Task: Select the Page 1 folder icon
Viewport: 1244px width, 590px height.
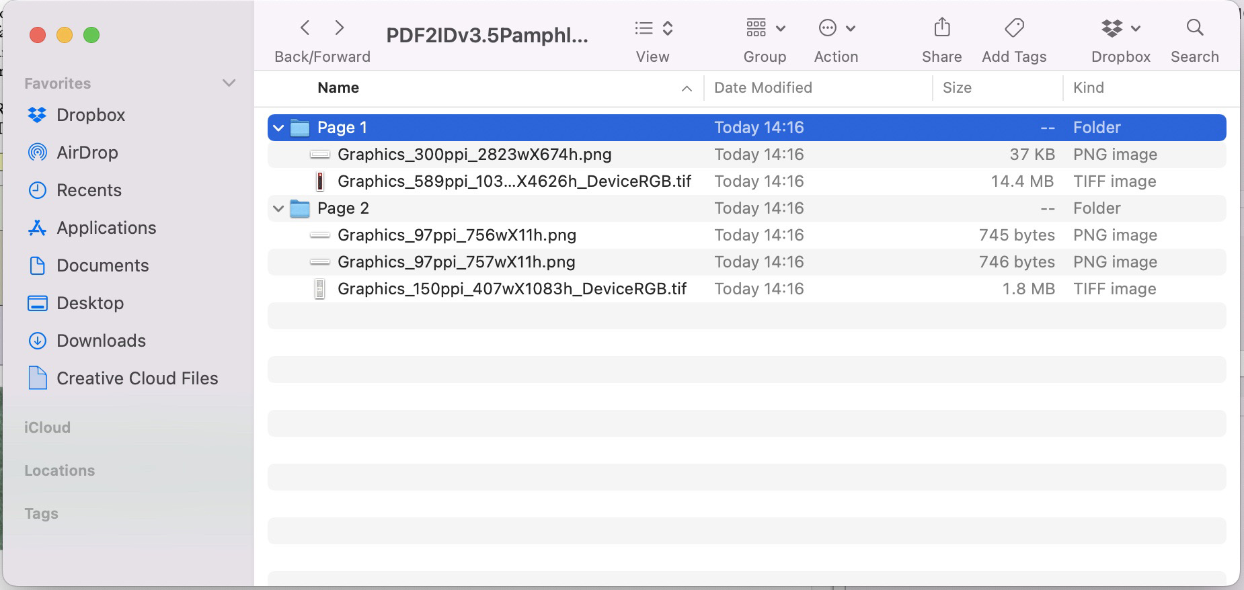Action: pos(300,128)
